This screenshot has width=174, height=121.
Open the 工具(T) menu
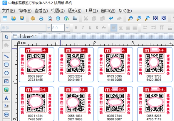91,11
